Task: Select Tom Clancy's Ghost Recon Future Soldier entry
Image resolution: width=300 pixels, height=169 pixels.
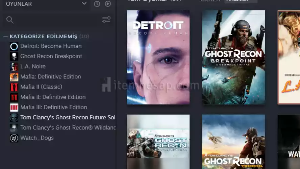Action: click(68, 118)
